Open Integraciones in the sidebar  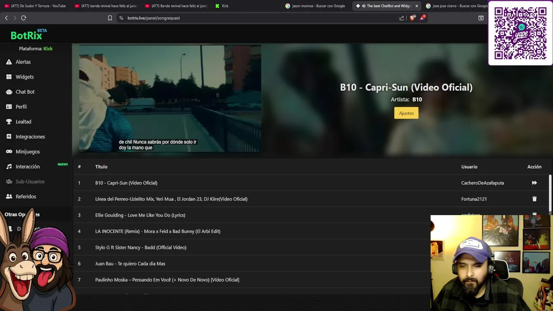(30, 136)
